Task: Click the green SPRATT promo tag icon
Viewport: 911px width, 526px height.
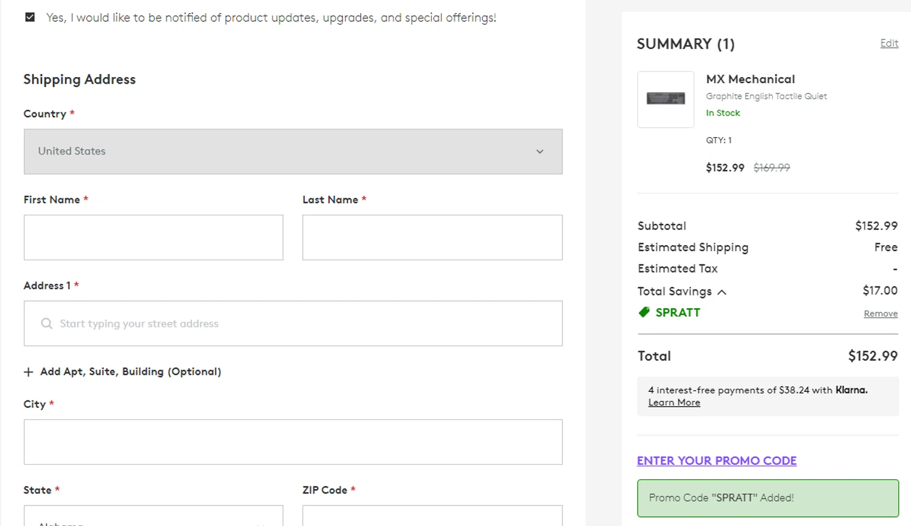Action: tap(644, 312)
